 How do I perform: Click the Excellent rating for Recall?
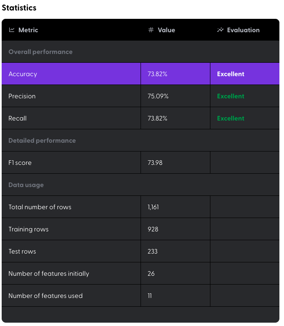point(230,118)
